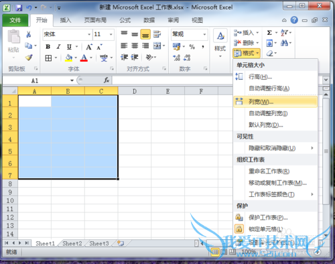Open the number format dropdown 常规
The width and height of the screenshot is (335, 264).
(x=204, y=34)
